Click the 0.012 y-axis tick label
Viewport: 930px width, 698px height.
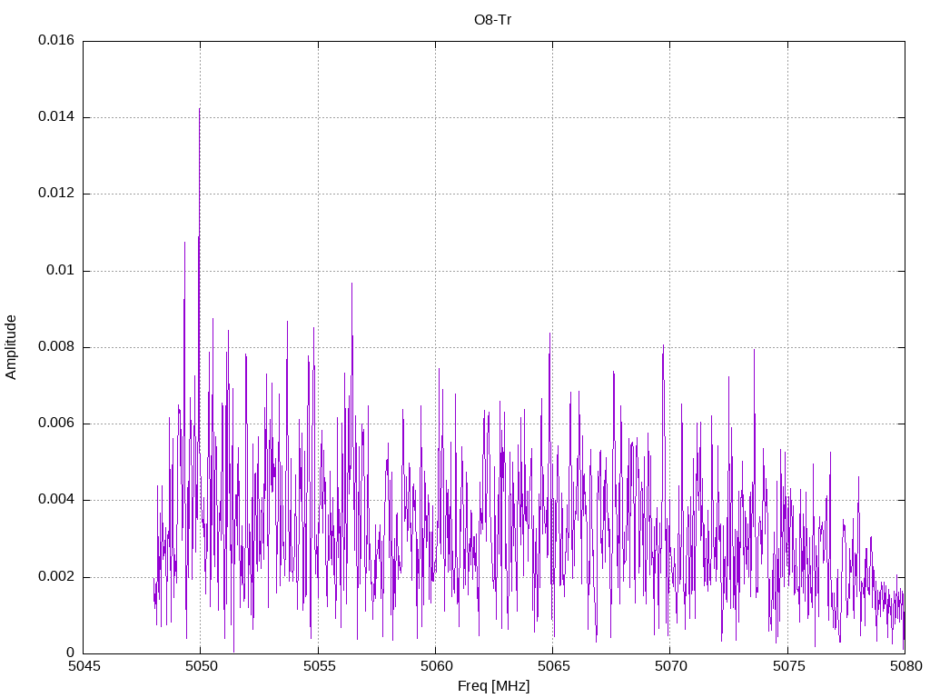tap(56, 194)
